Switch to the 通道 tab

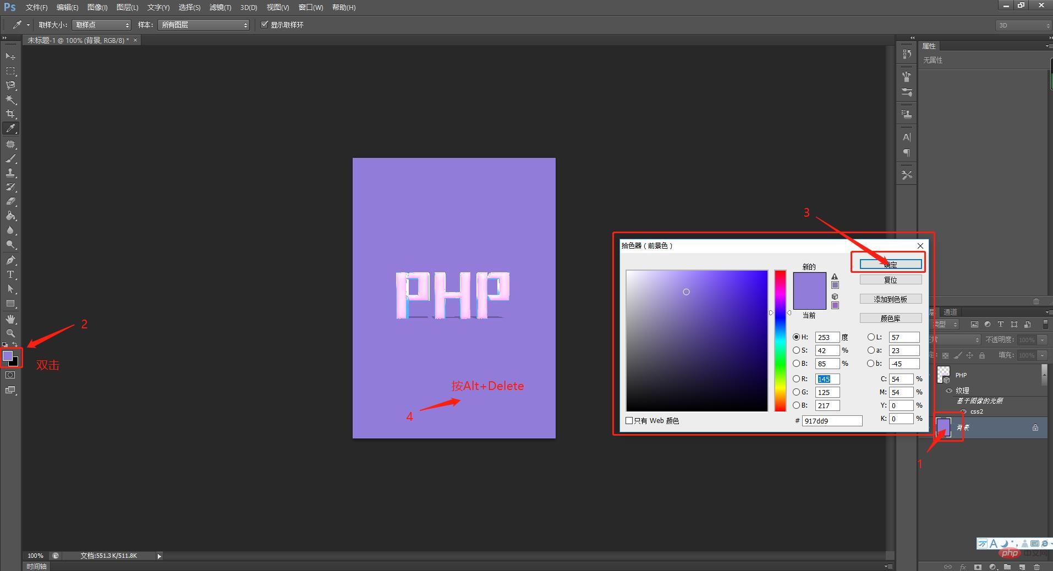click(x=950, y=312)
